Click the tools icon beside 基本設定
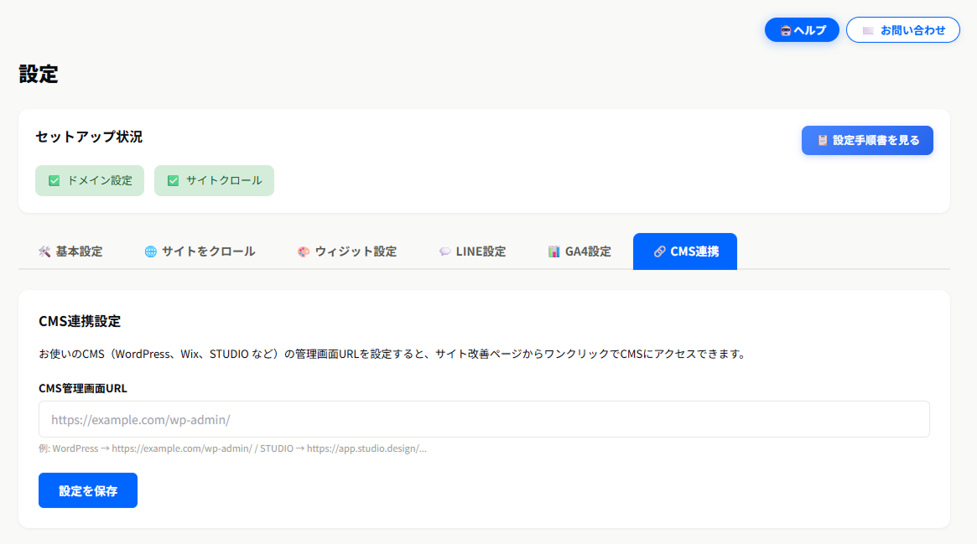This screenshot has width=977, height=544. click(44, 251)
